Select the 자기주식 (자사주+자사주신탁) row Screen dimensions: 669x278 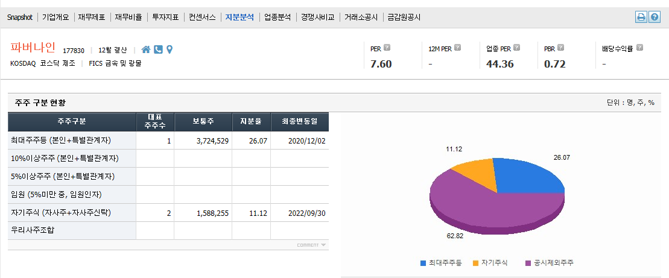[168, 213]
